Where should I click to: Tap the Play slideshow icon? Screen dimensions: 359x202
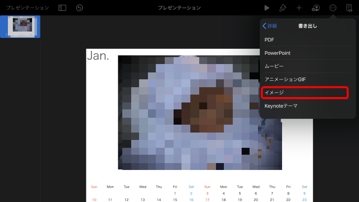tap(267, 8)
